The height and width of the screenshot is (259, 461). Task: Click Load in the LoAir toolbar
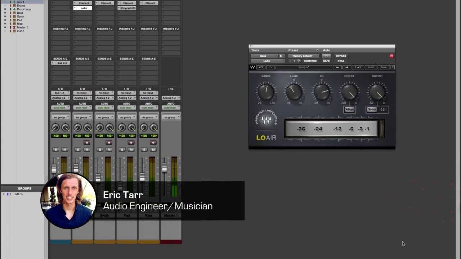tap(371, 67)
